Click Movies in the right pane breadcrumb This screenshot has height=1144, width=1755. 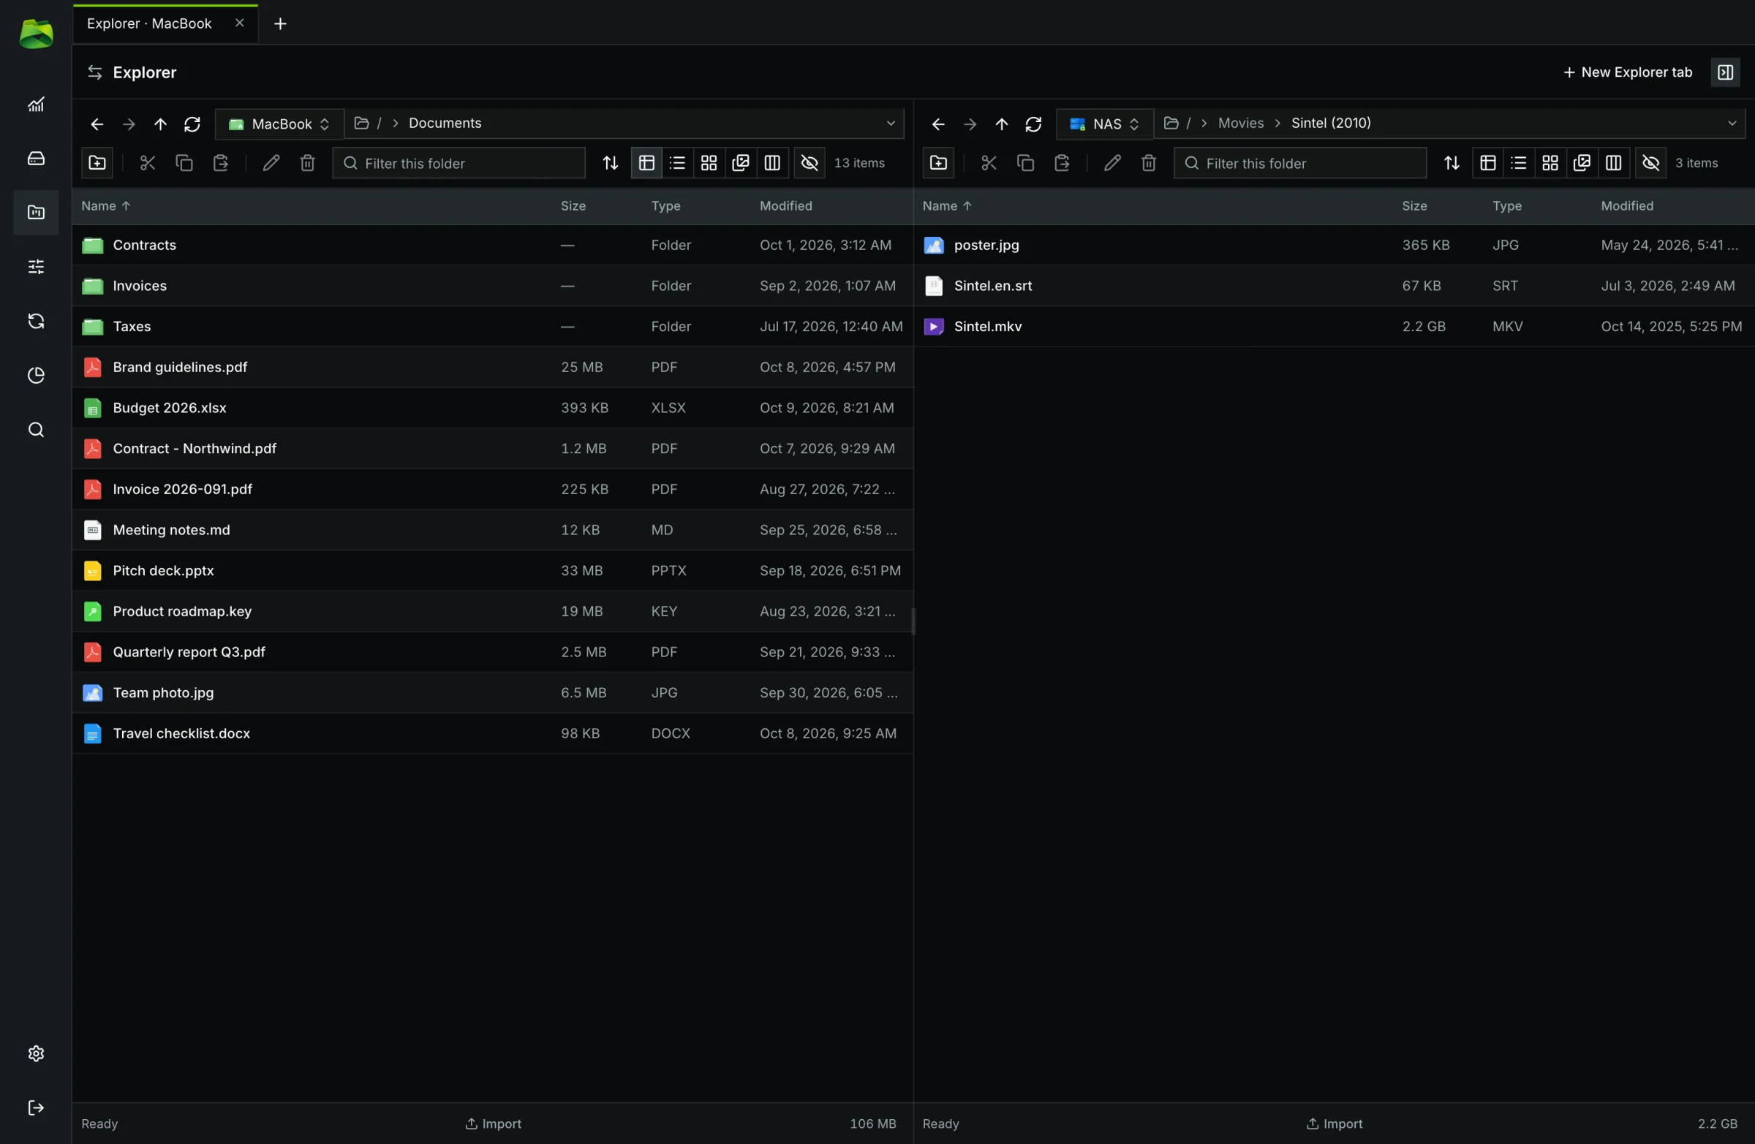[1240, 123]
